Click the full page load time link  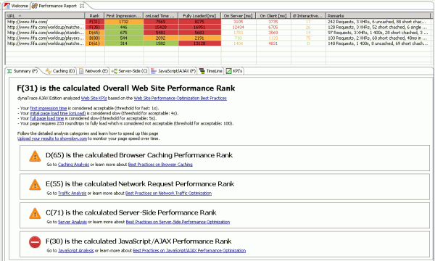[x=47, y=118]
